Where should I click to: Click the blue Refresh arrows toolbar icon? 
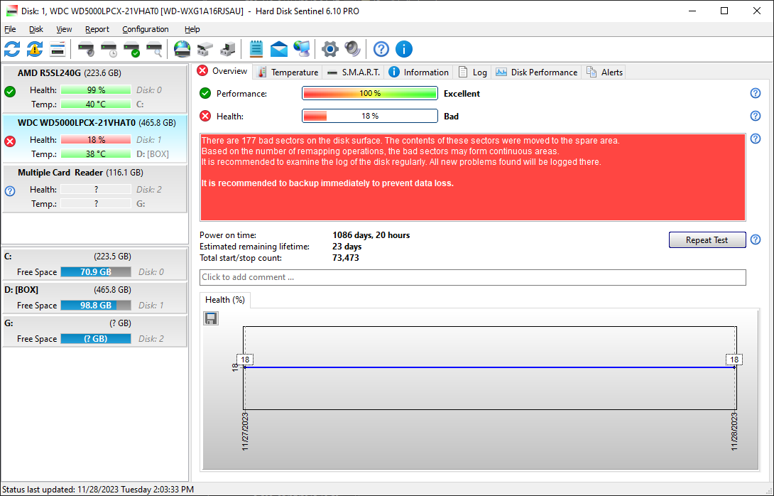coord(12,49)
